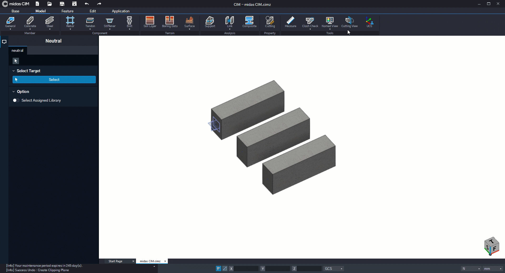The image size is (505, 273).
Task: Select the Cutting View tool
Action: pyautogui.click(x=349, y=22)
